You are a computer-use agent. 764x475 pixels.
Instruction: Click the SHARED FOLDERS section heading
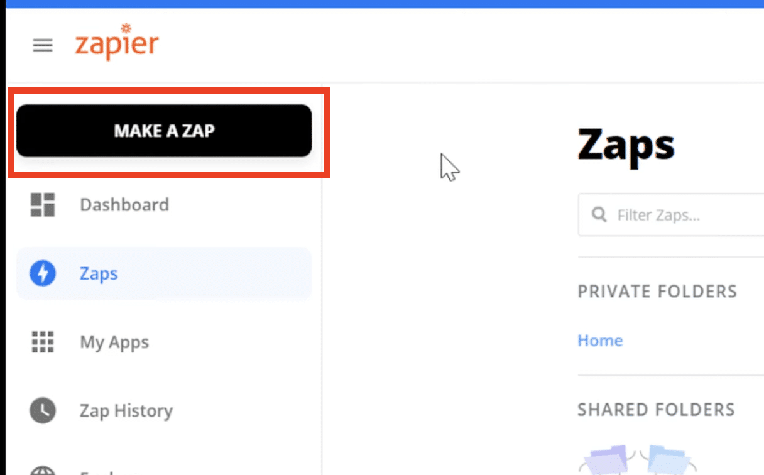click(x=656, y=410)
